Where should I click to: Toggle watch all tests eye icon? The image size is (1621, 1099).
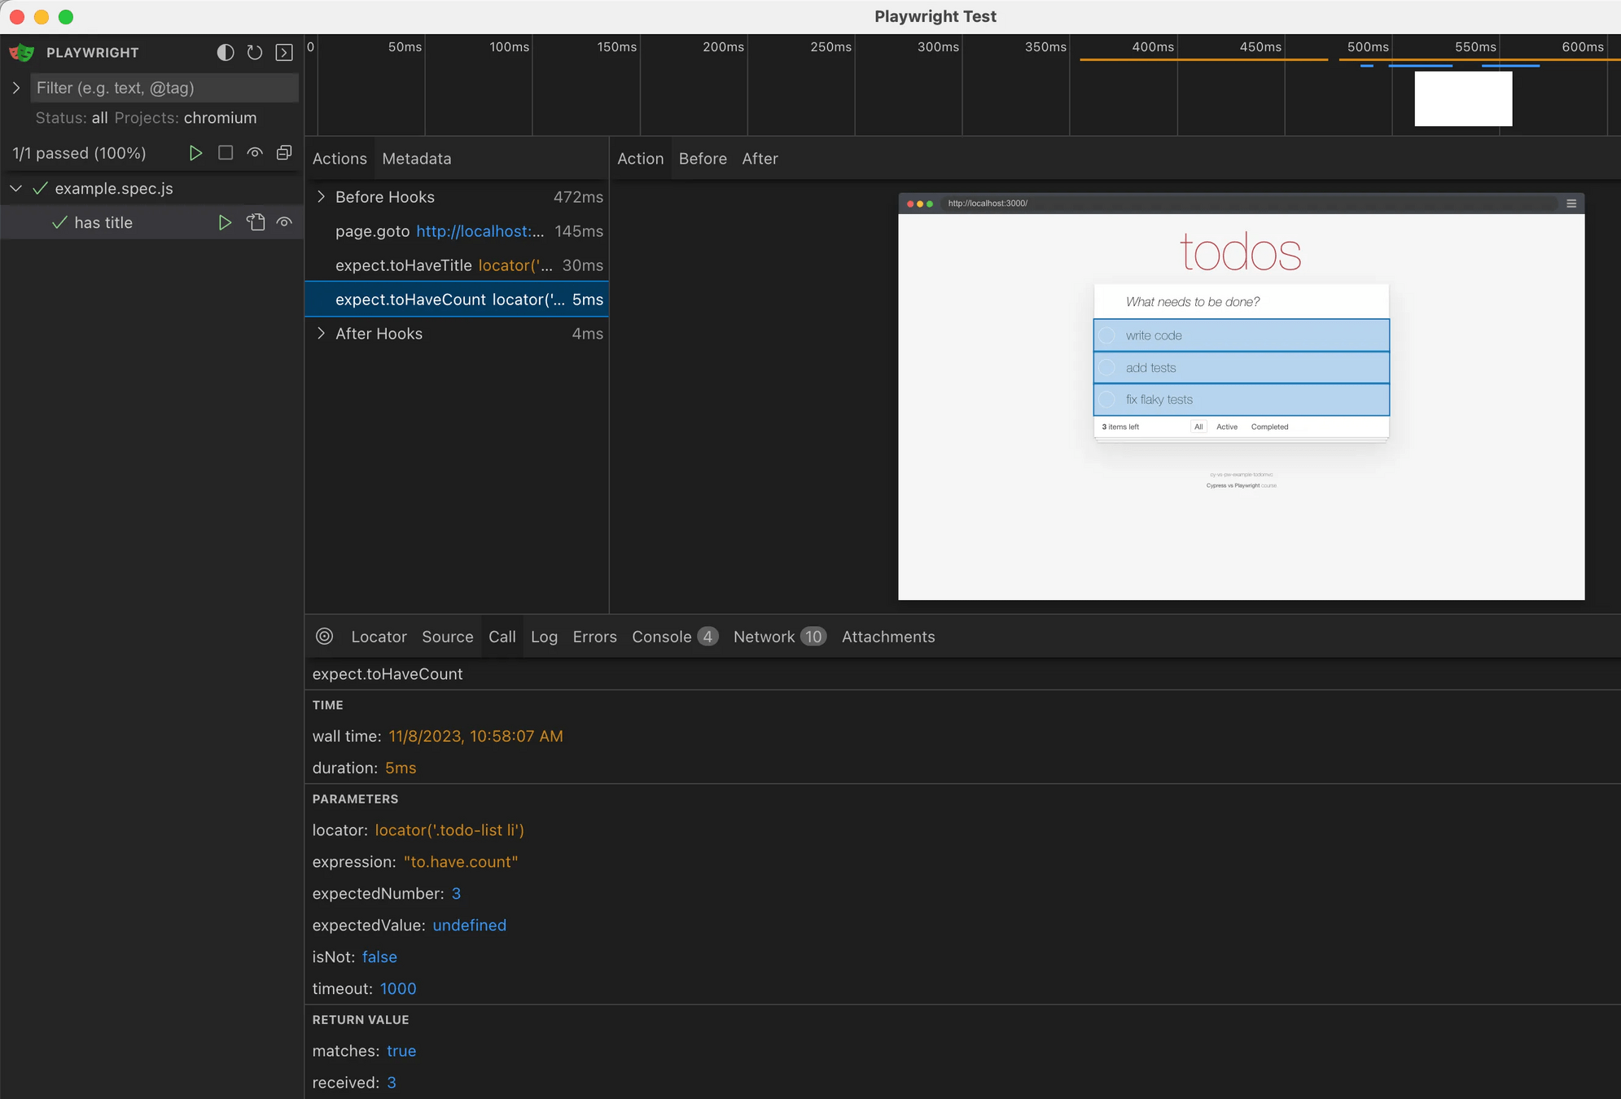[x=255, y=153]
